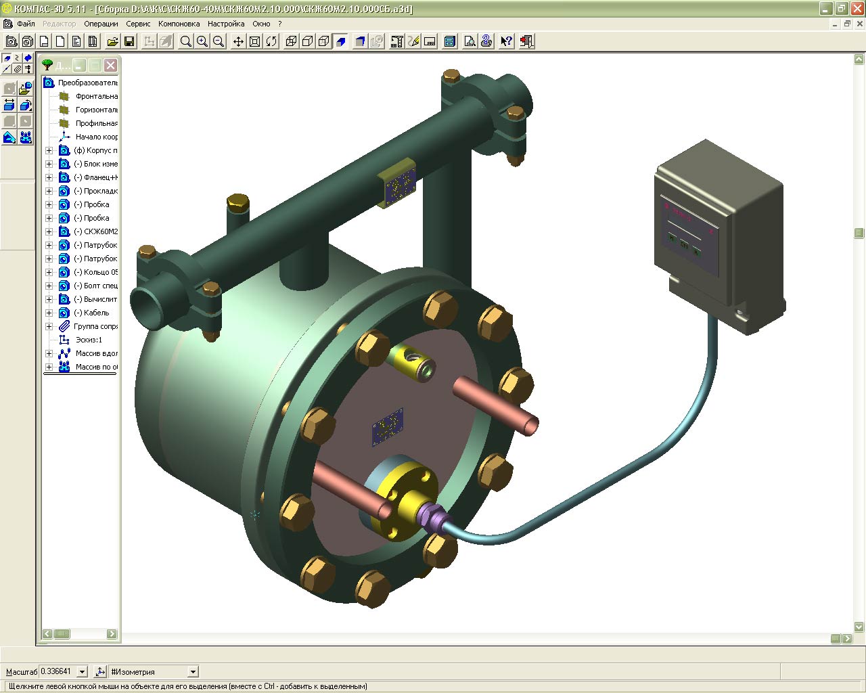Click the new fragment blank page icon
This screenshot has height=693, width=866.
point(60,41)
